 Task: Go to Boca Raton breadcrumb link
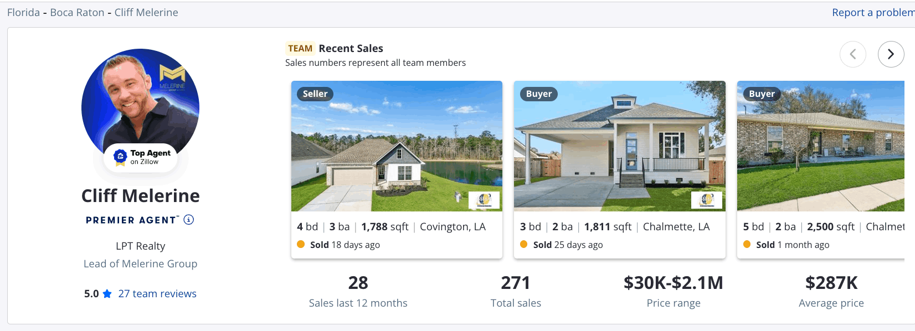pyautogui.click(x=77, y=13)
